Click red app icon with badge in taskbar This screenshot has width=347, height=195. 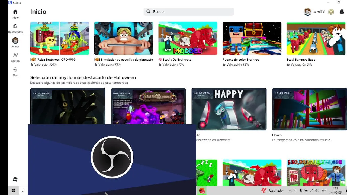201,191
